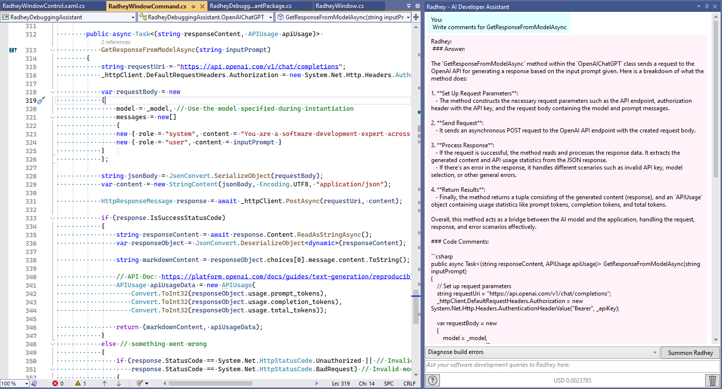Click the error count icon in status bar

point(55,384)
